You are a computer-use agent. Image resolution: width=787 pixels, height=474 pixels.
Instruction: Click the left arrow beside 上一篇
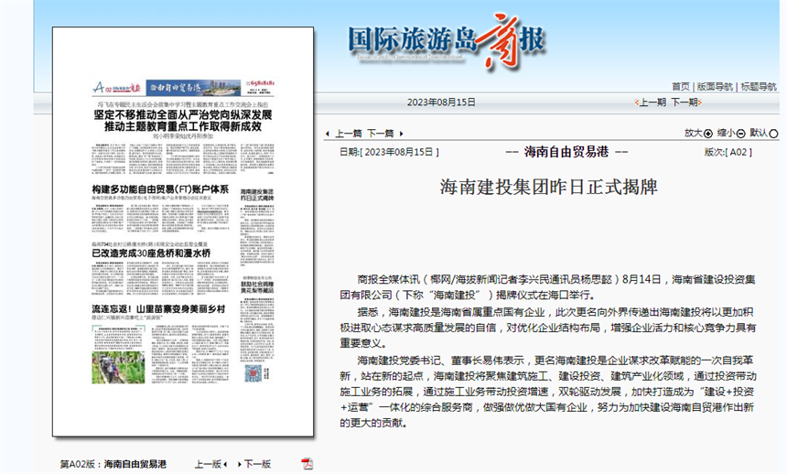click(x=328, y=134)
